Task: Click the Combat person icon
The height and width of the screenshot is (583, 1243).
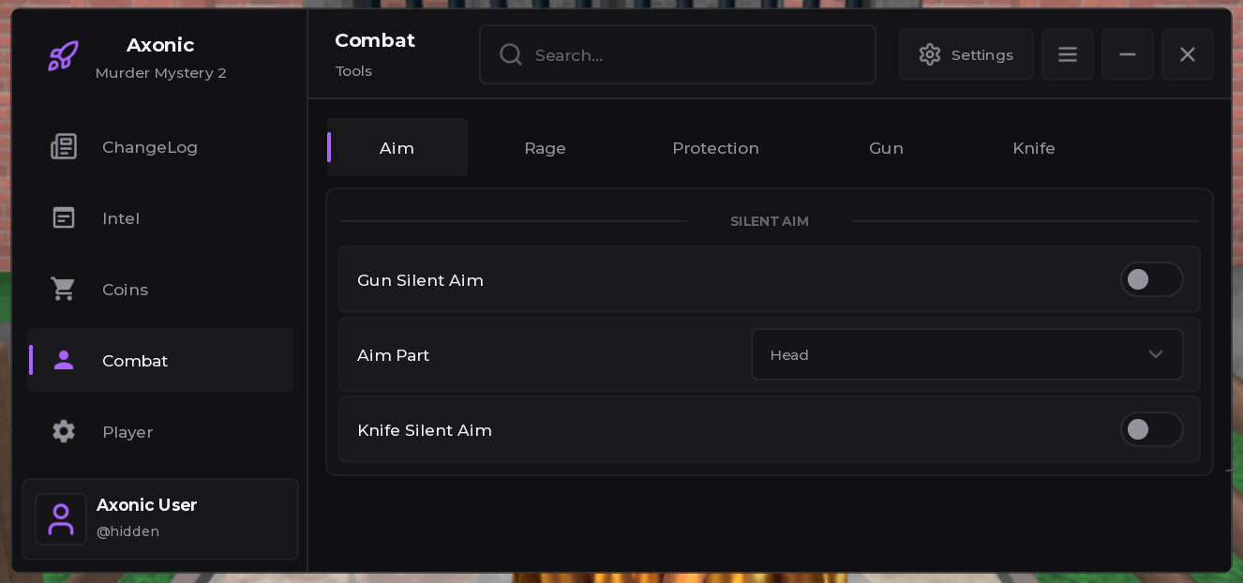Action: [64, 360]
